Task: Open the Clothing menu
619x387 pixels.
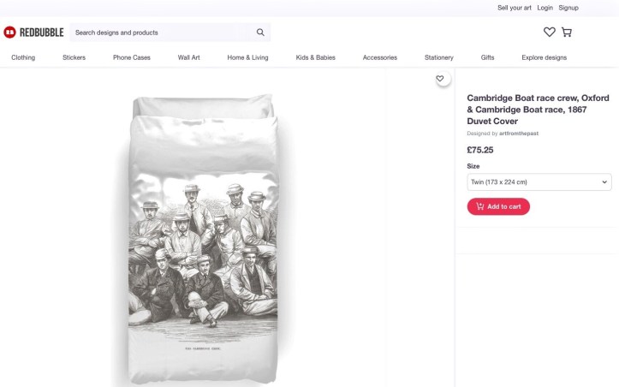Action: pos(23,57)
